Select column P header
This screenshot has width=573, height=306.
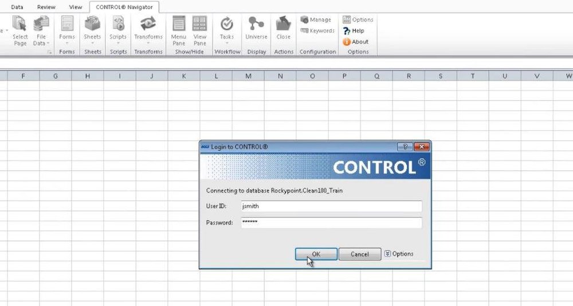344,76
